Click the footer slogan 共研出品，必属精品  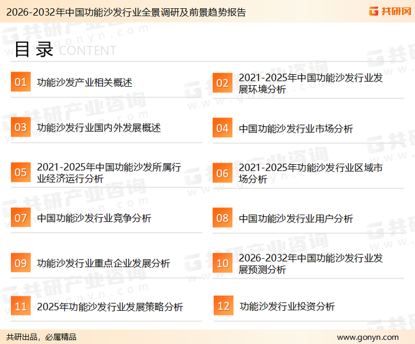(41, 337)
